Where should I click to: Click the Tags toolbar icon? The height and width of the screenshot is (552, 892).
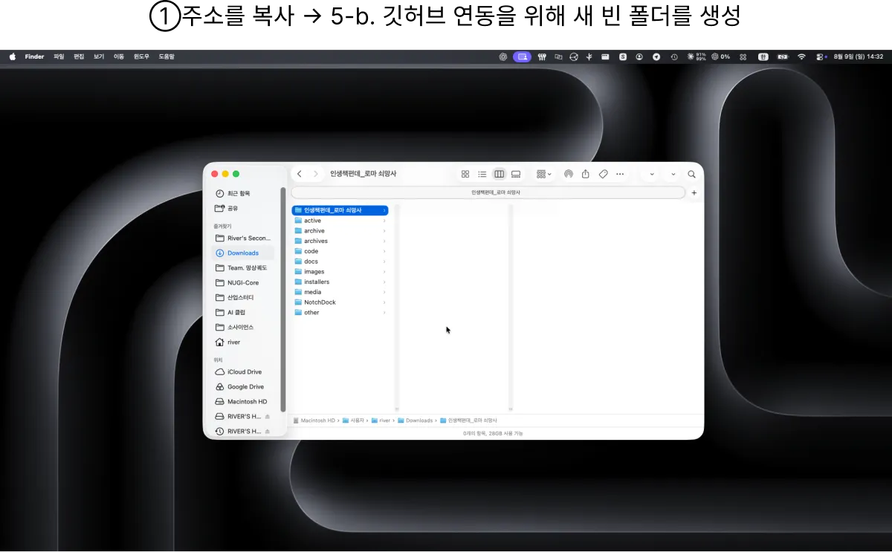[x=603, y=174]
